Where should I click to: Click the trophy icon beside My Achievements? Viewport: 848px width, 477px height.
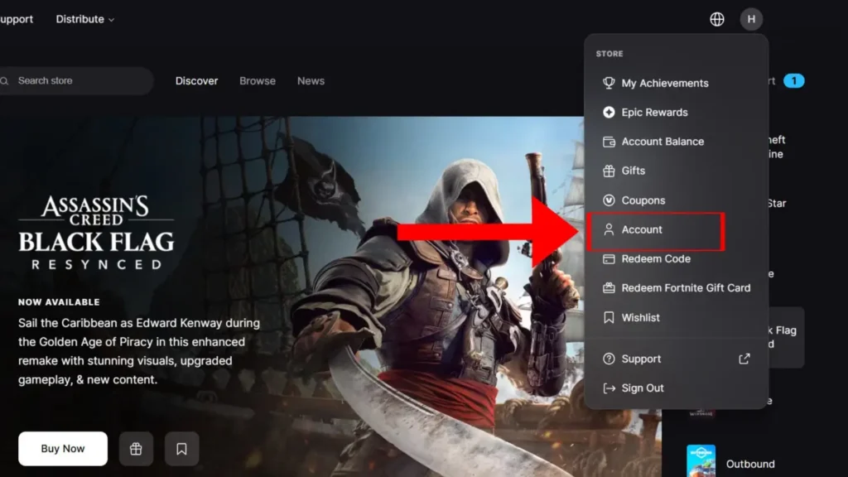609,83
